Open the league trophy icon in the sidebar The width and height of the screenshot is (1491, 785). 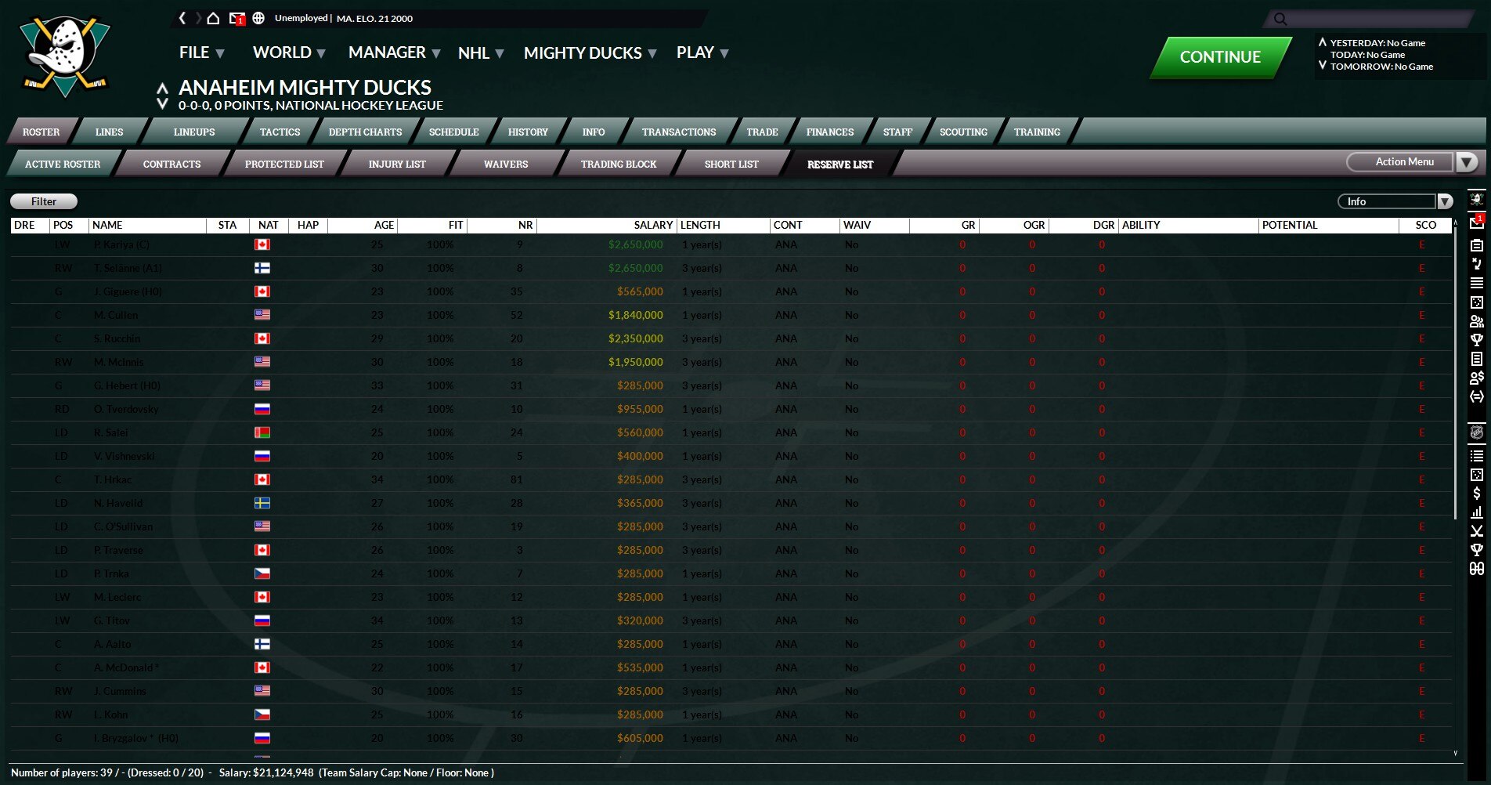click(1477, 549)
